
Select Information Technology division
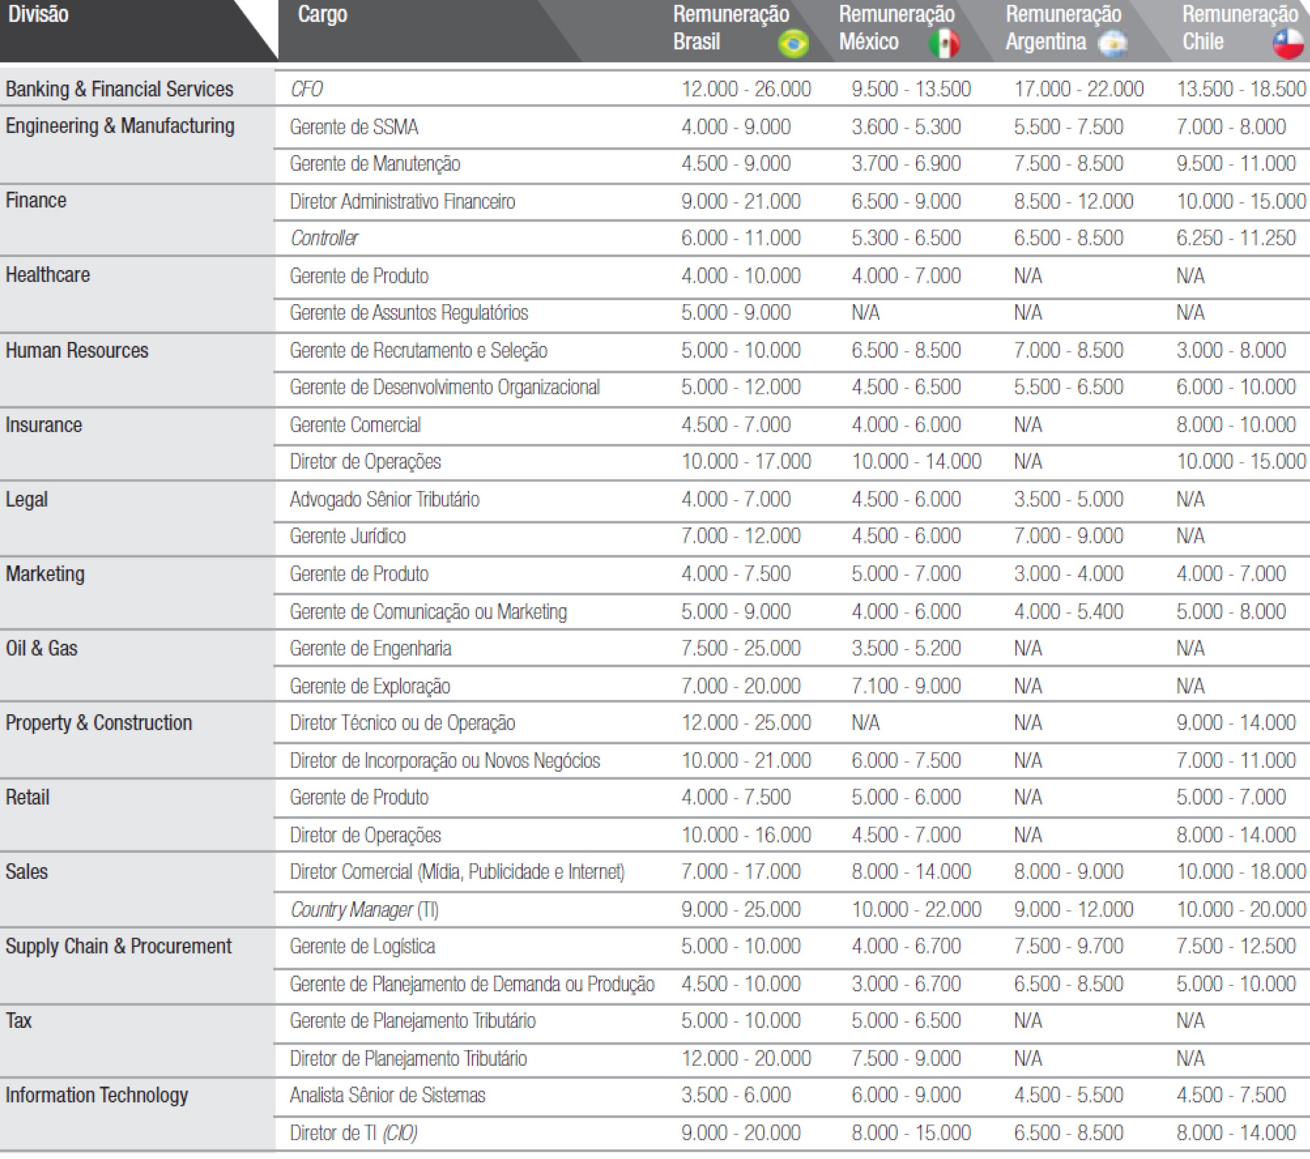coord(97,1095)
